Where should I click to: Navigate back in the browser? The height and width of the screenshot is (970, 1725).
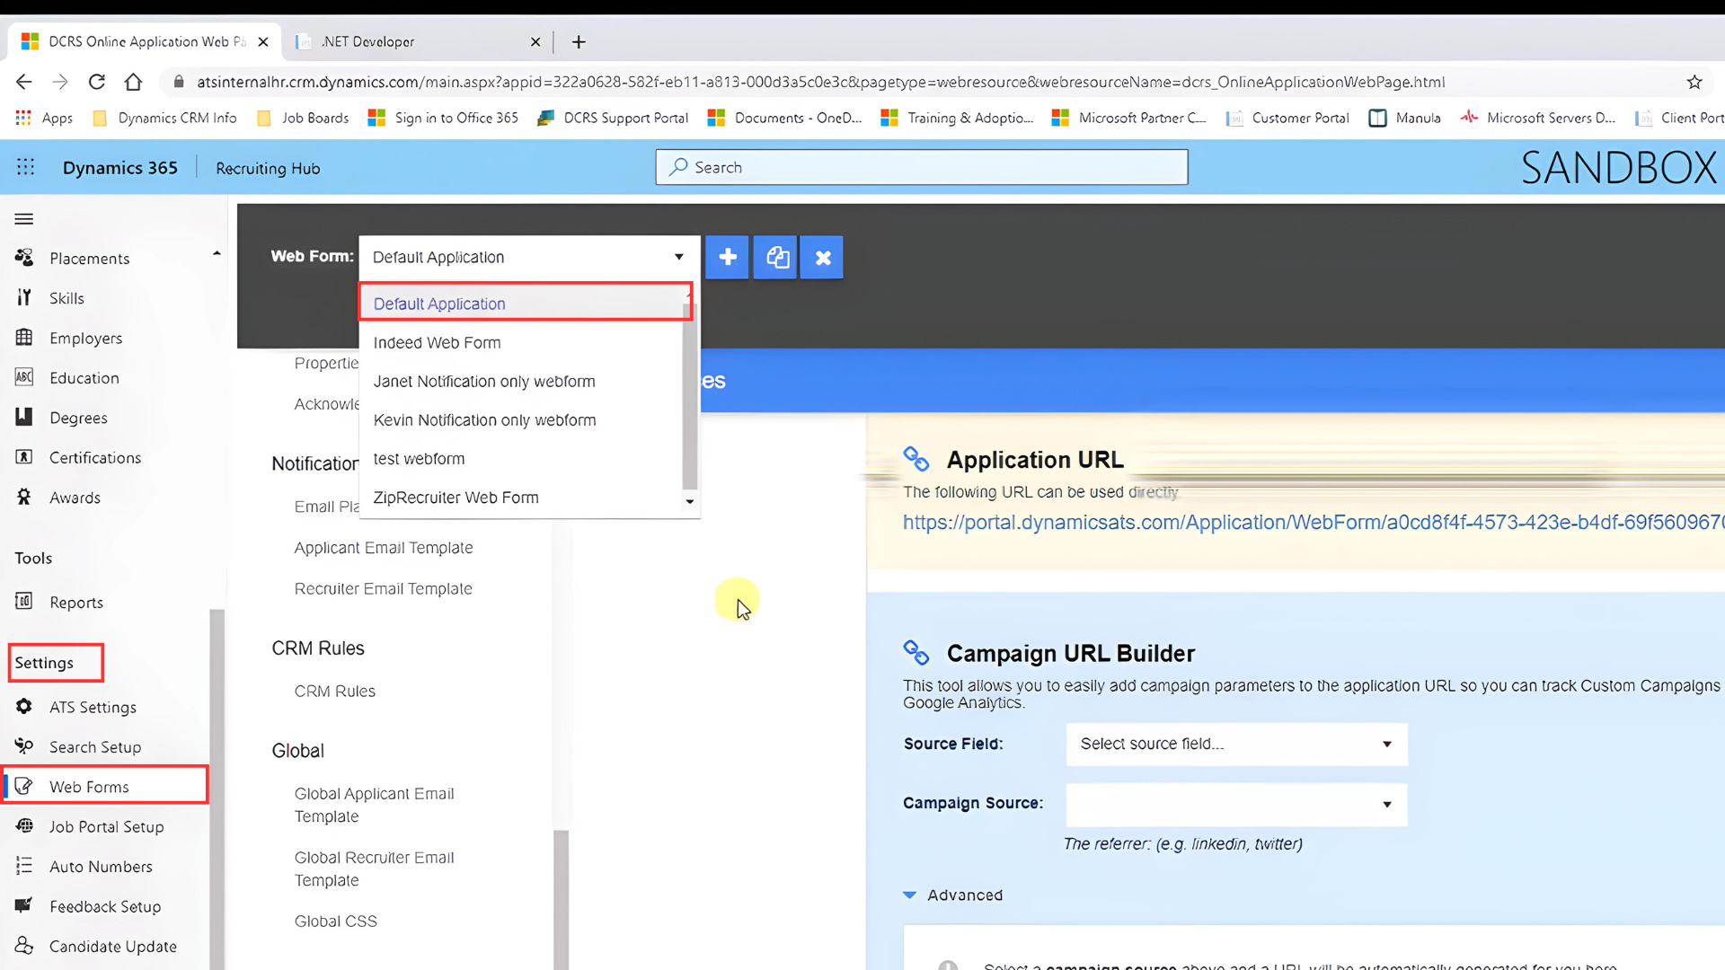tap(24, 82)
